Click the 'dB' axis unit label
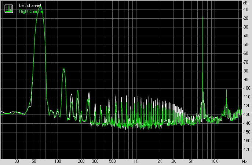This screenshot has width=252, height=165. pyautogui.click(x=245, y=3)
